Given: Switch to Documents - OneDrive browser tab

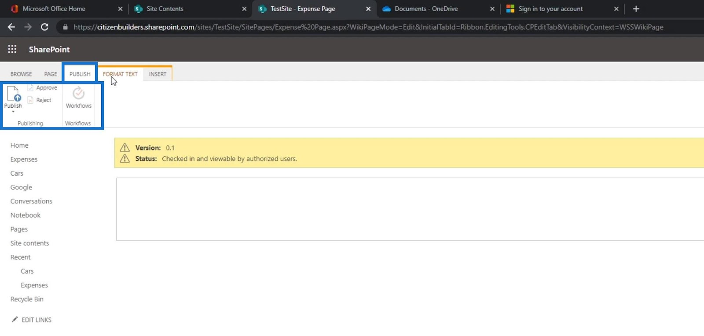Looking at the screenshot, I should tap(426, 9).
